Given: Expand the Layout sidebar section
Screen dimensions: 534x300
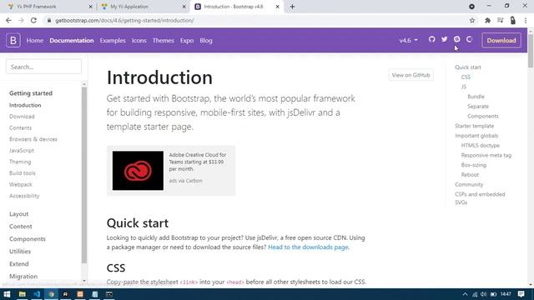Looking at the screenshot, I should tap(18, 214).
